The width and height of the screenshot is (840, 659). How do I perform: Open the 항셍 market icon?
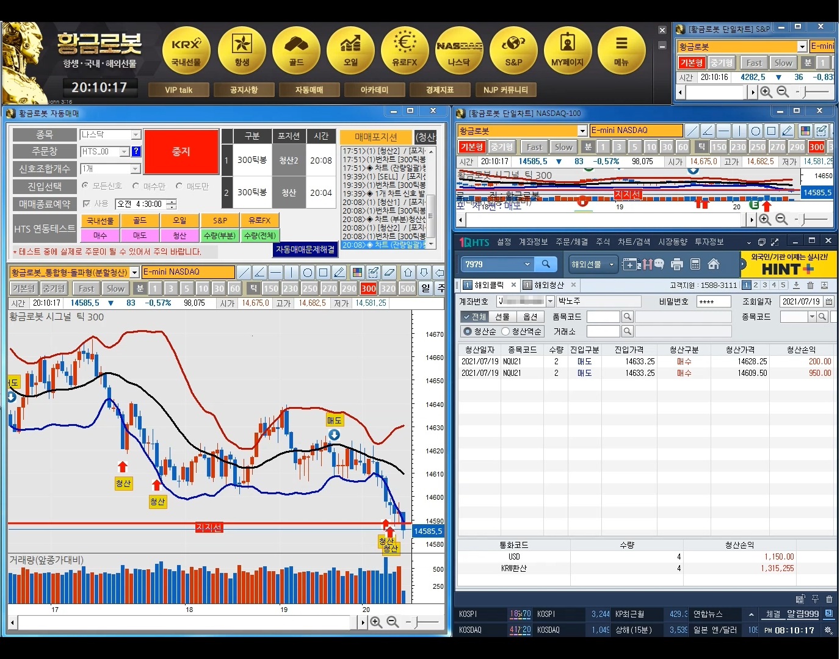[x=242, y=51]
